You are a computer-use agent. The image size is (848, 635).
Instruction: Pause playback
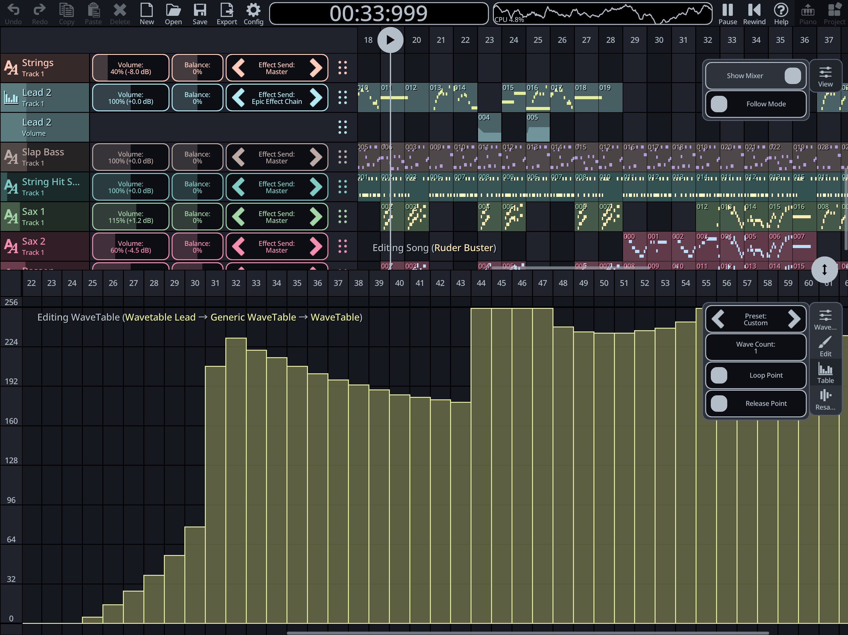[x=727, y=13]
